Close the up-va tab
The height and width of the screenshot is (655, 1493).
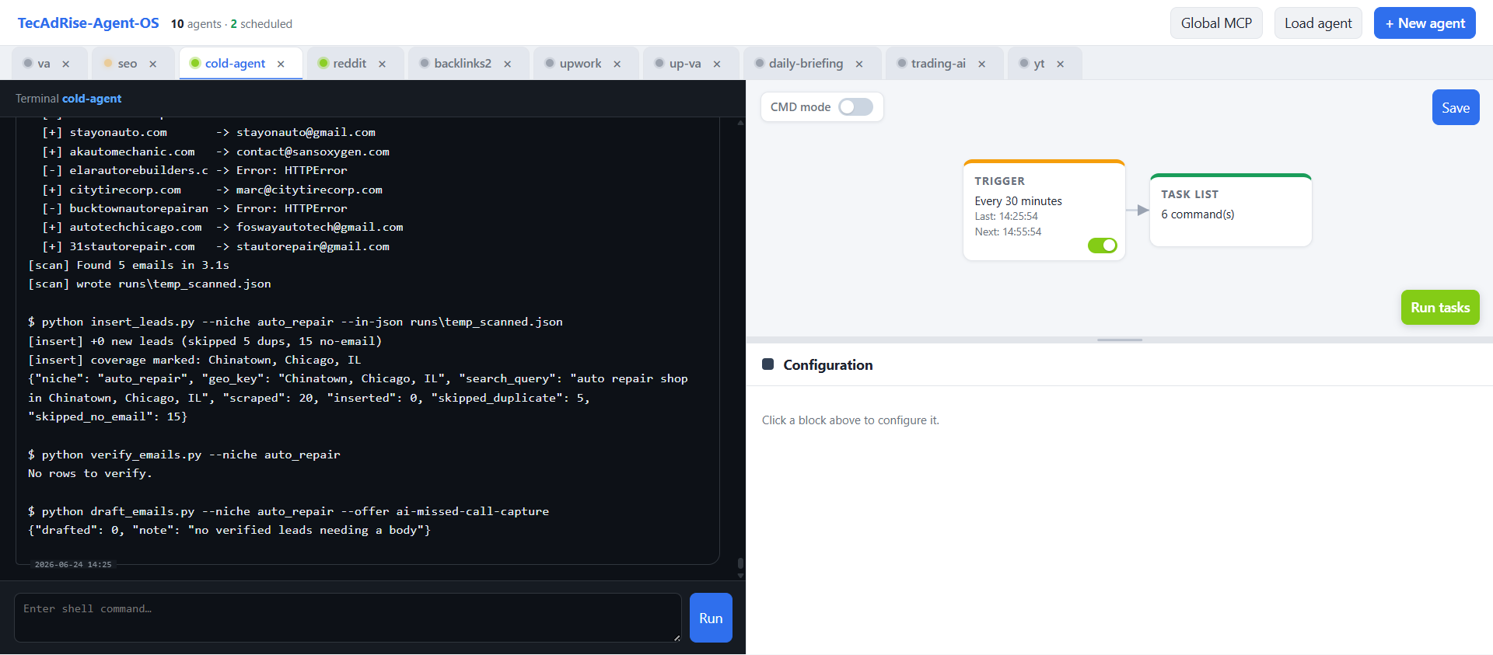717,64
